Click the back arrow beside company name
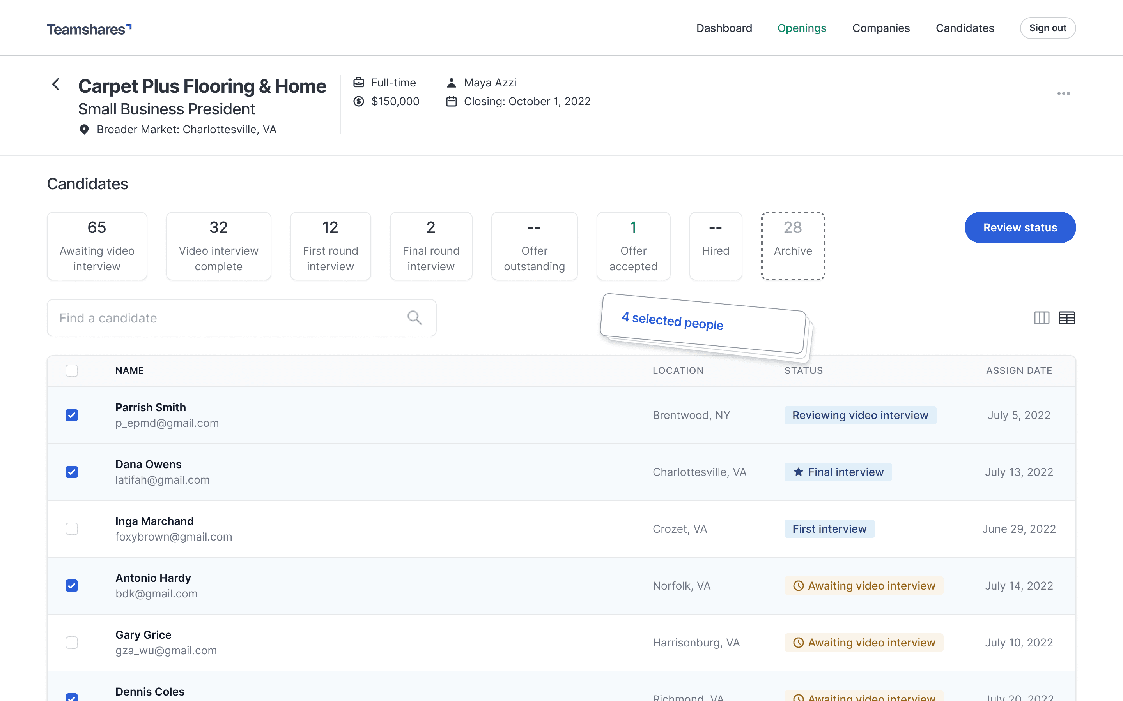1123x701 pixels. (x=56, y=85)
